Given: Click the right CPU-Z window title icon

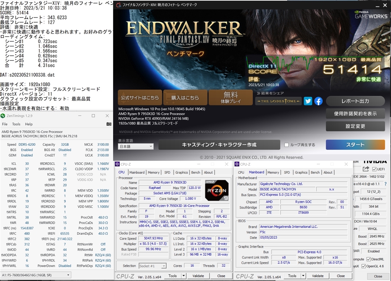Looking at the screenshot, I should coord(237,164).
